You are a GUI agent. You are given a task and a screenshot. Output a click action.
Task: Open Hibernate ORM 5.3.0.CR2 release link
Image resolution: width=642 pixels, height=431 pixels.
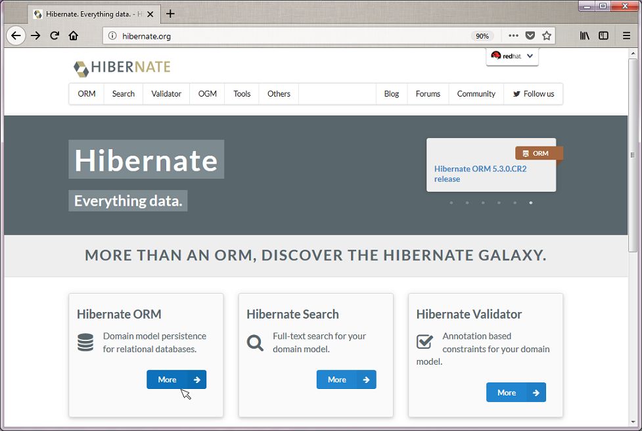[x=480, y=174]
